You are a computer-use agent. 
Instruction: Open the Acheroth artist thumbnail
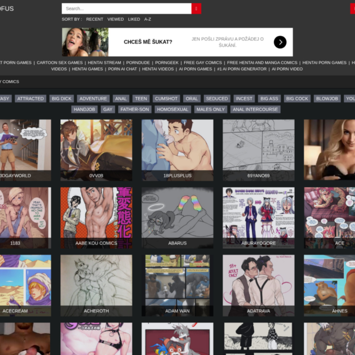point(96,285)
